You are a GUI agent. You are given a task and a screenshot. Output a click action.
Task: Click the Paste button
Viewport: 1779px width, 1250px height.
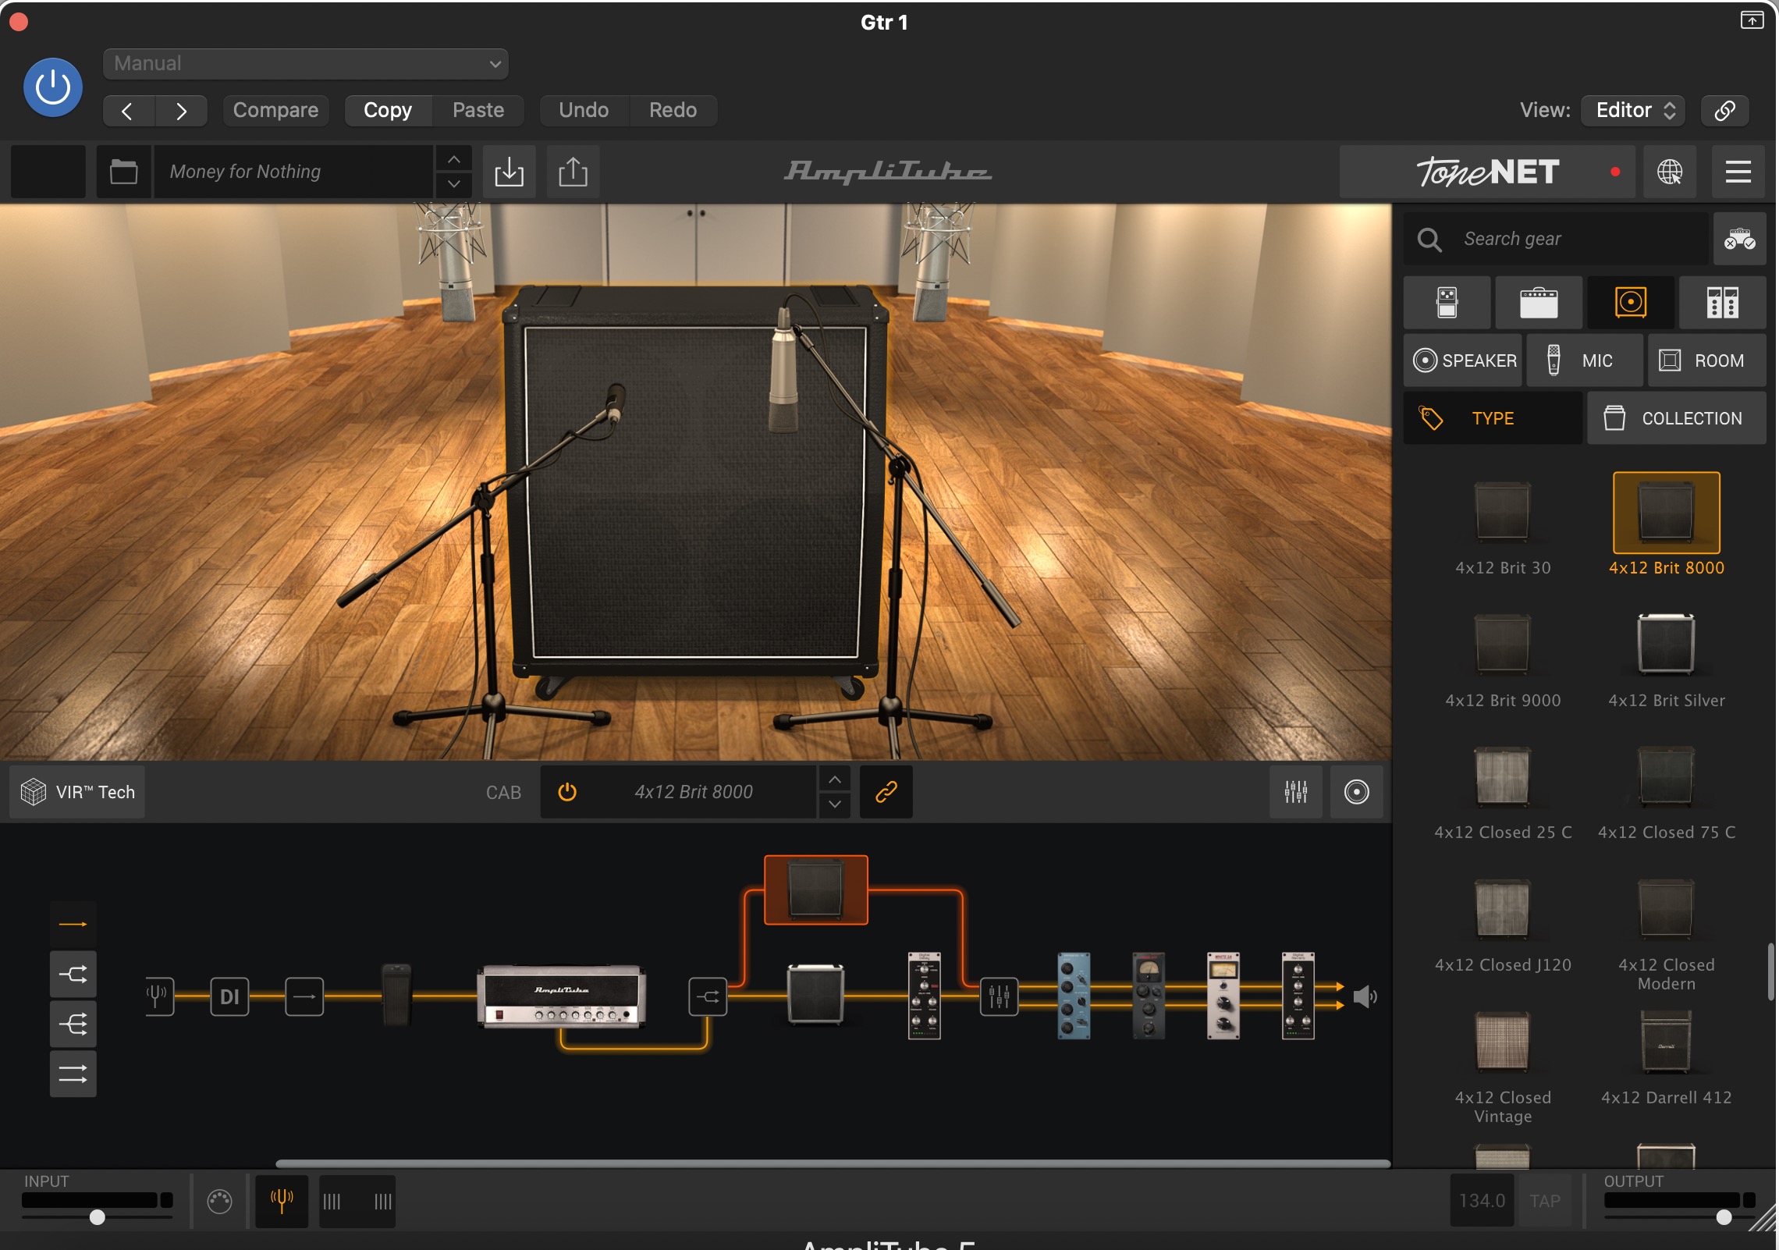coord(478,110)
